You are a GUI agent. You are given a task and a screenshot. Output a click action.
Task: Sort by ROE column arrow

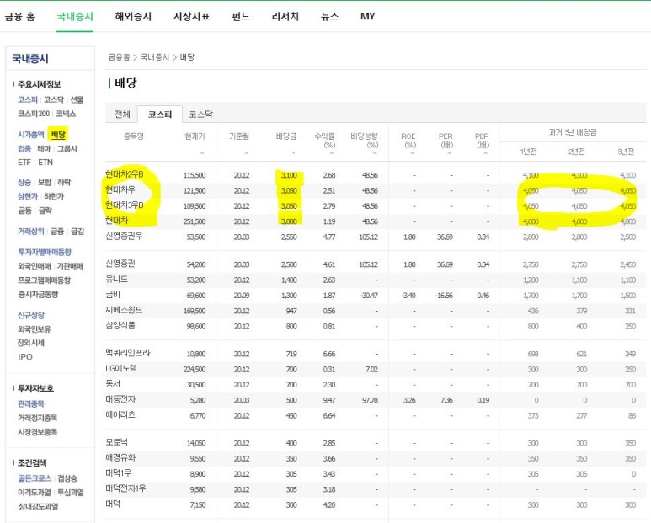[x=413, y=153]
